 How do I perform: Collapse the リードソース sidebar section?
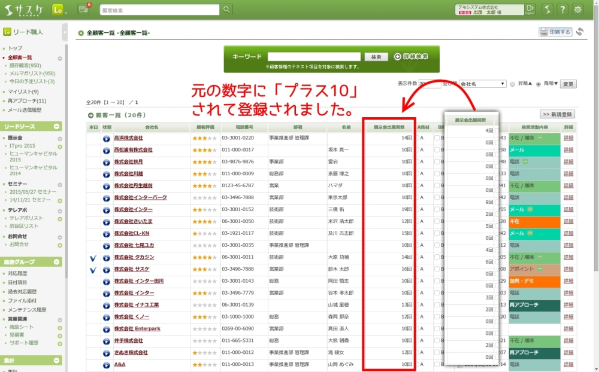(57, 127)
